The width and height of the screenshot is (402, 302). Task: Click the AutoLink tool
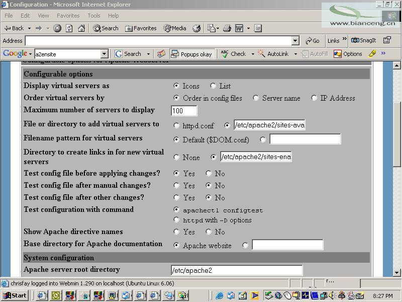(x=273, y=54)
